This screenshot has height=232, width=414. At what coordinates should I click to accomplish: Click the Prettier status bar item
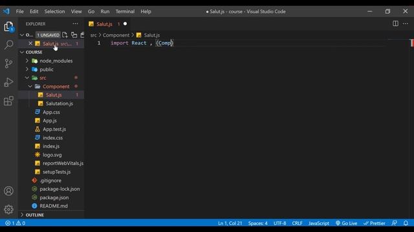(374, 223)
